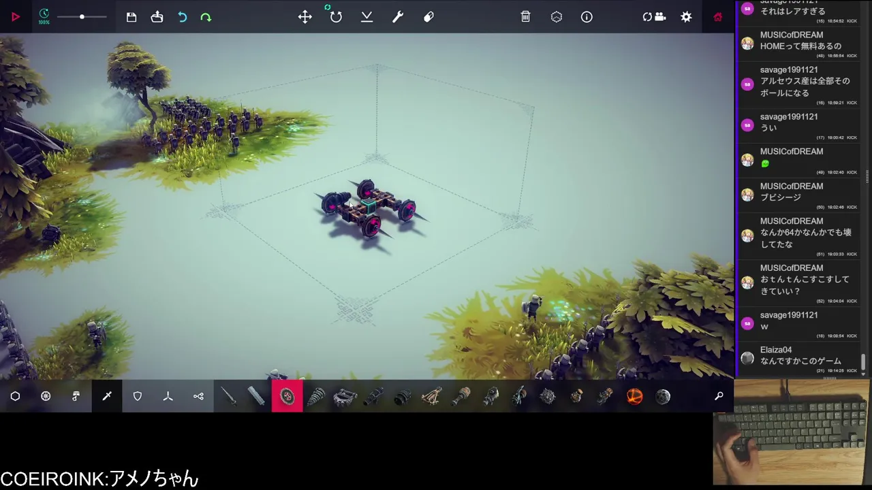This screenshot has width=872, height=490.
Task: Select the metal spike block
Action: [229, 396]
